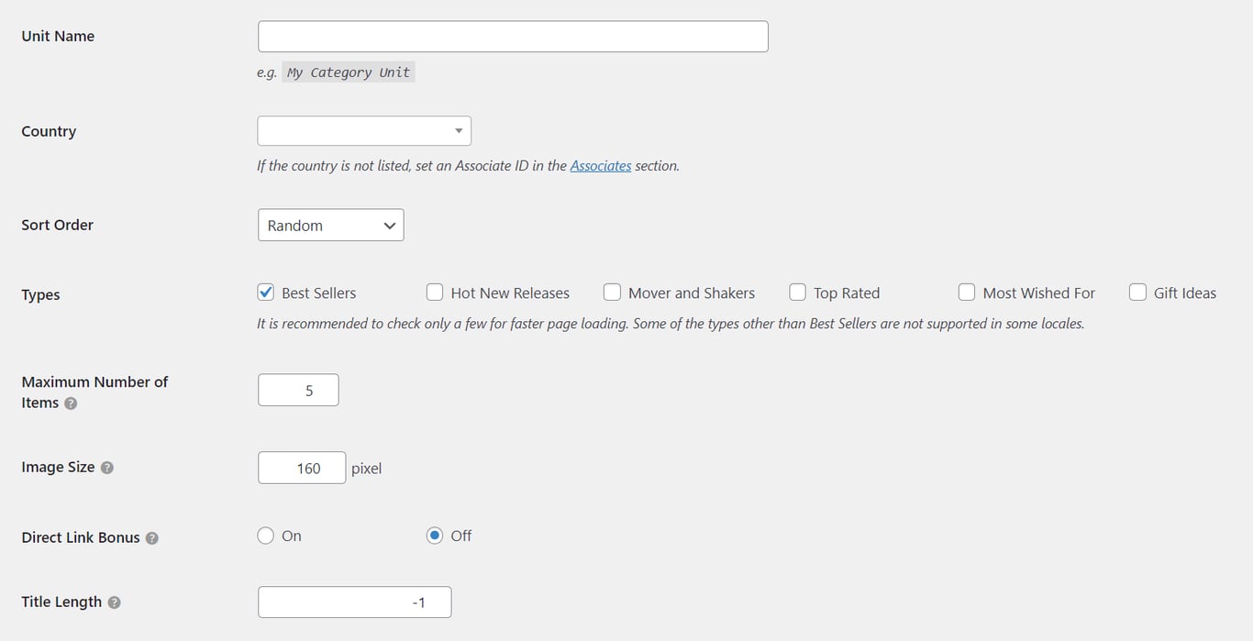
Task: Check the Mover and Shakers option
Action: [x=612, y=292]
